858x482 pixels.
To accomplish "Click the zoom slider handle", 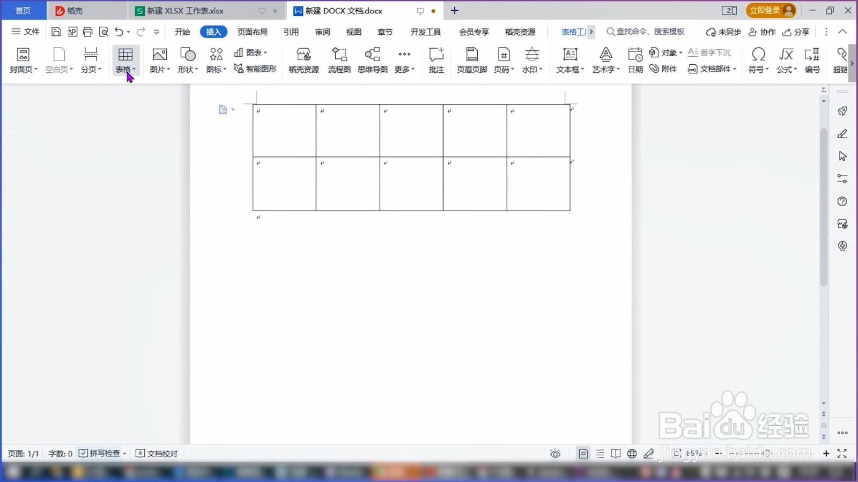I will (767, 454).
